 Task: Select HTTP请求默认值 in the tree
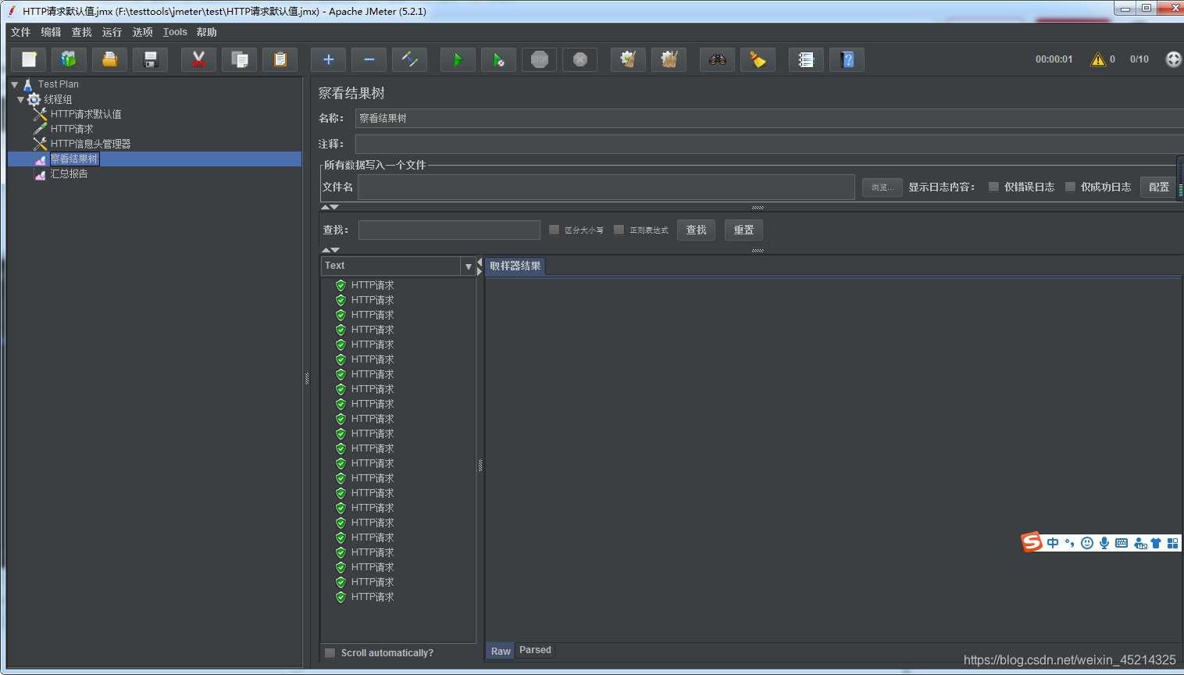click(86, 114)
